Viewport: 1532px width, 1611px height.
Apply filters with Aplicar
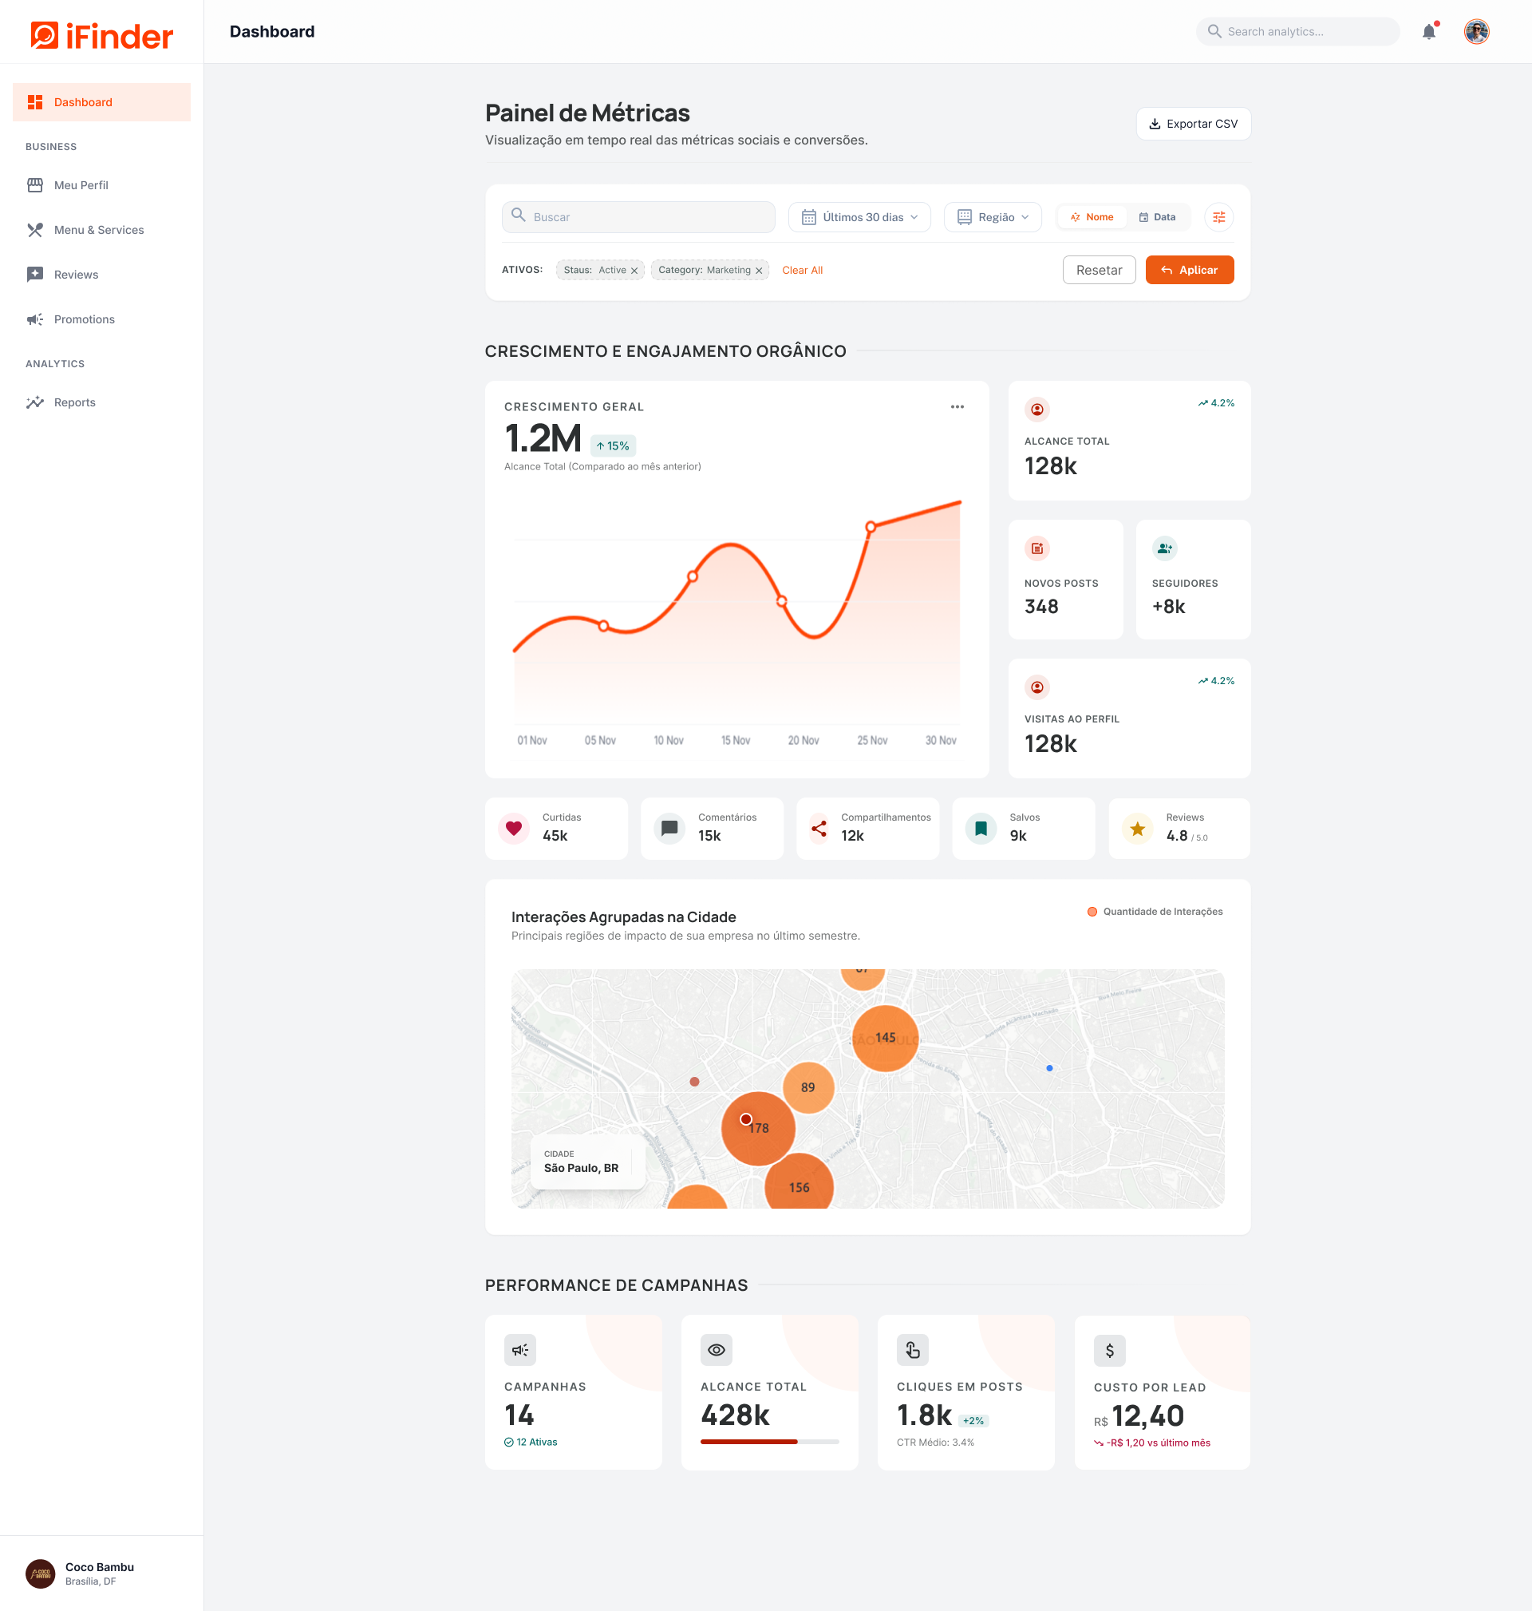1189,271
